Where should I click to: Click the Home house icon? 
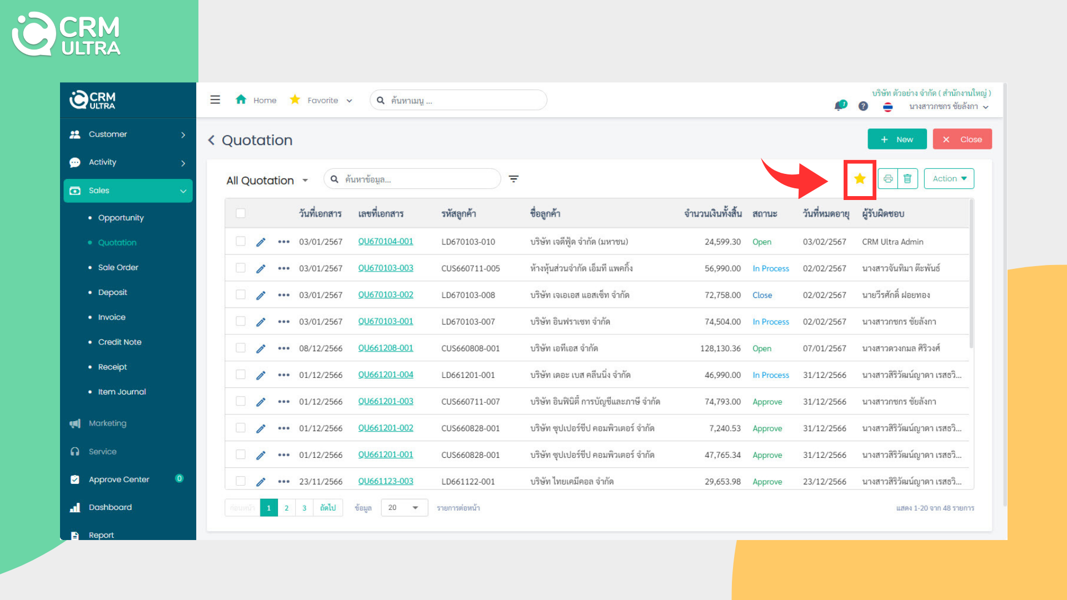coord(241,99)
